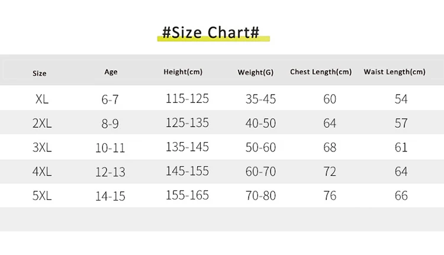
Task: Click the 5XL size cell
Action: pos(42,196)
